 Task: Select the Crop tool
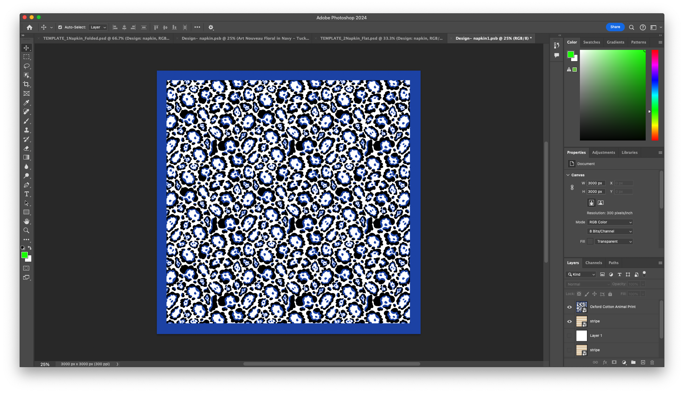(26, 84)
